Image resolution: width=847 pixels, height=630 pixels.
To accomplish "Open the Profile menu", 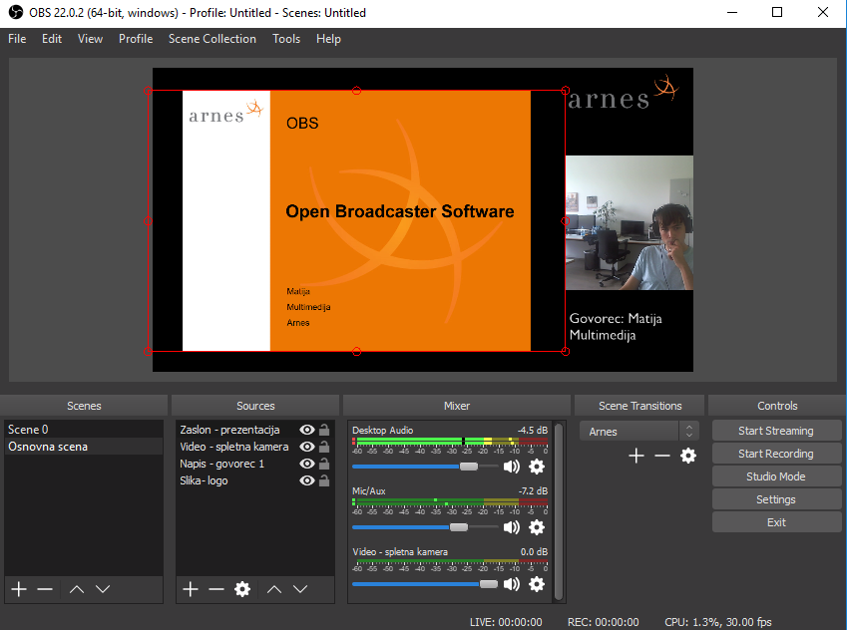I will coord(136,39).
